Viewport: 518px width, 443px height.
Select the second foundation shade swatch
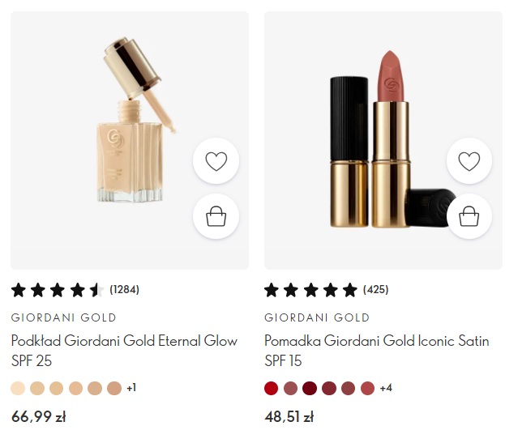(37, 388)
